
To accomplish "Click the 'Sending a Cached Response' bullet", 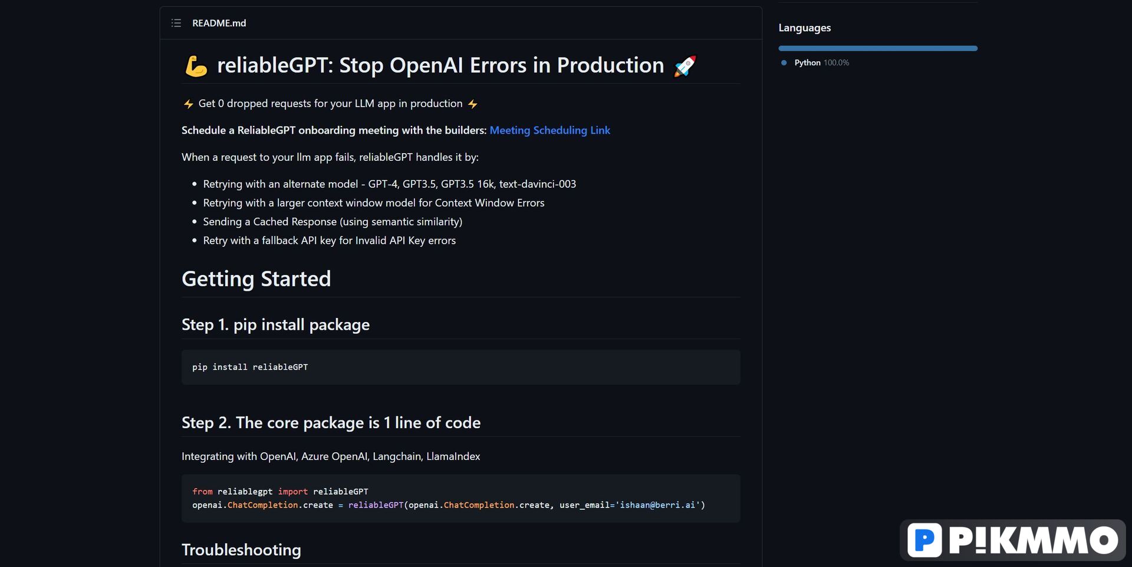I will pos(333,222).
